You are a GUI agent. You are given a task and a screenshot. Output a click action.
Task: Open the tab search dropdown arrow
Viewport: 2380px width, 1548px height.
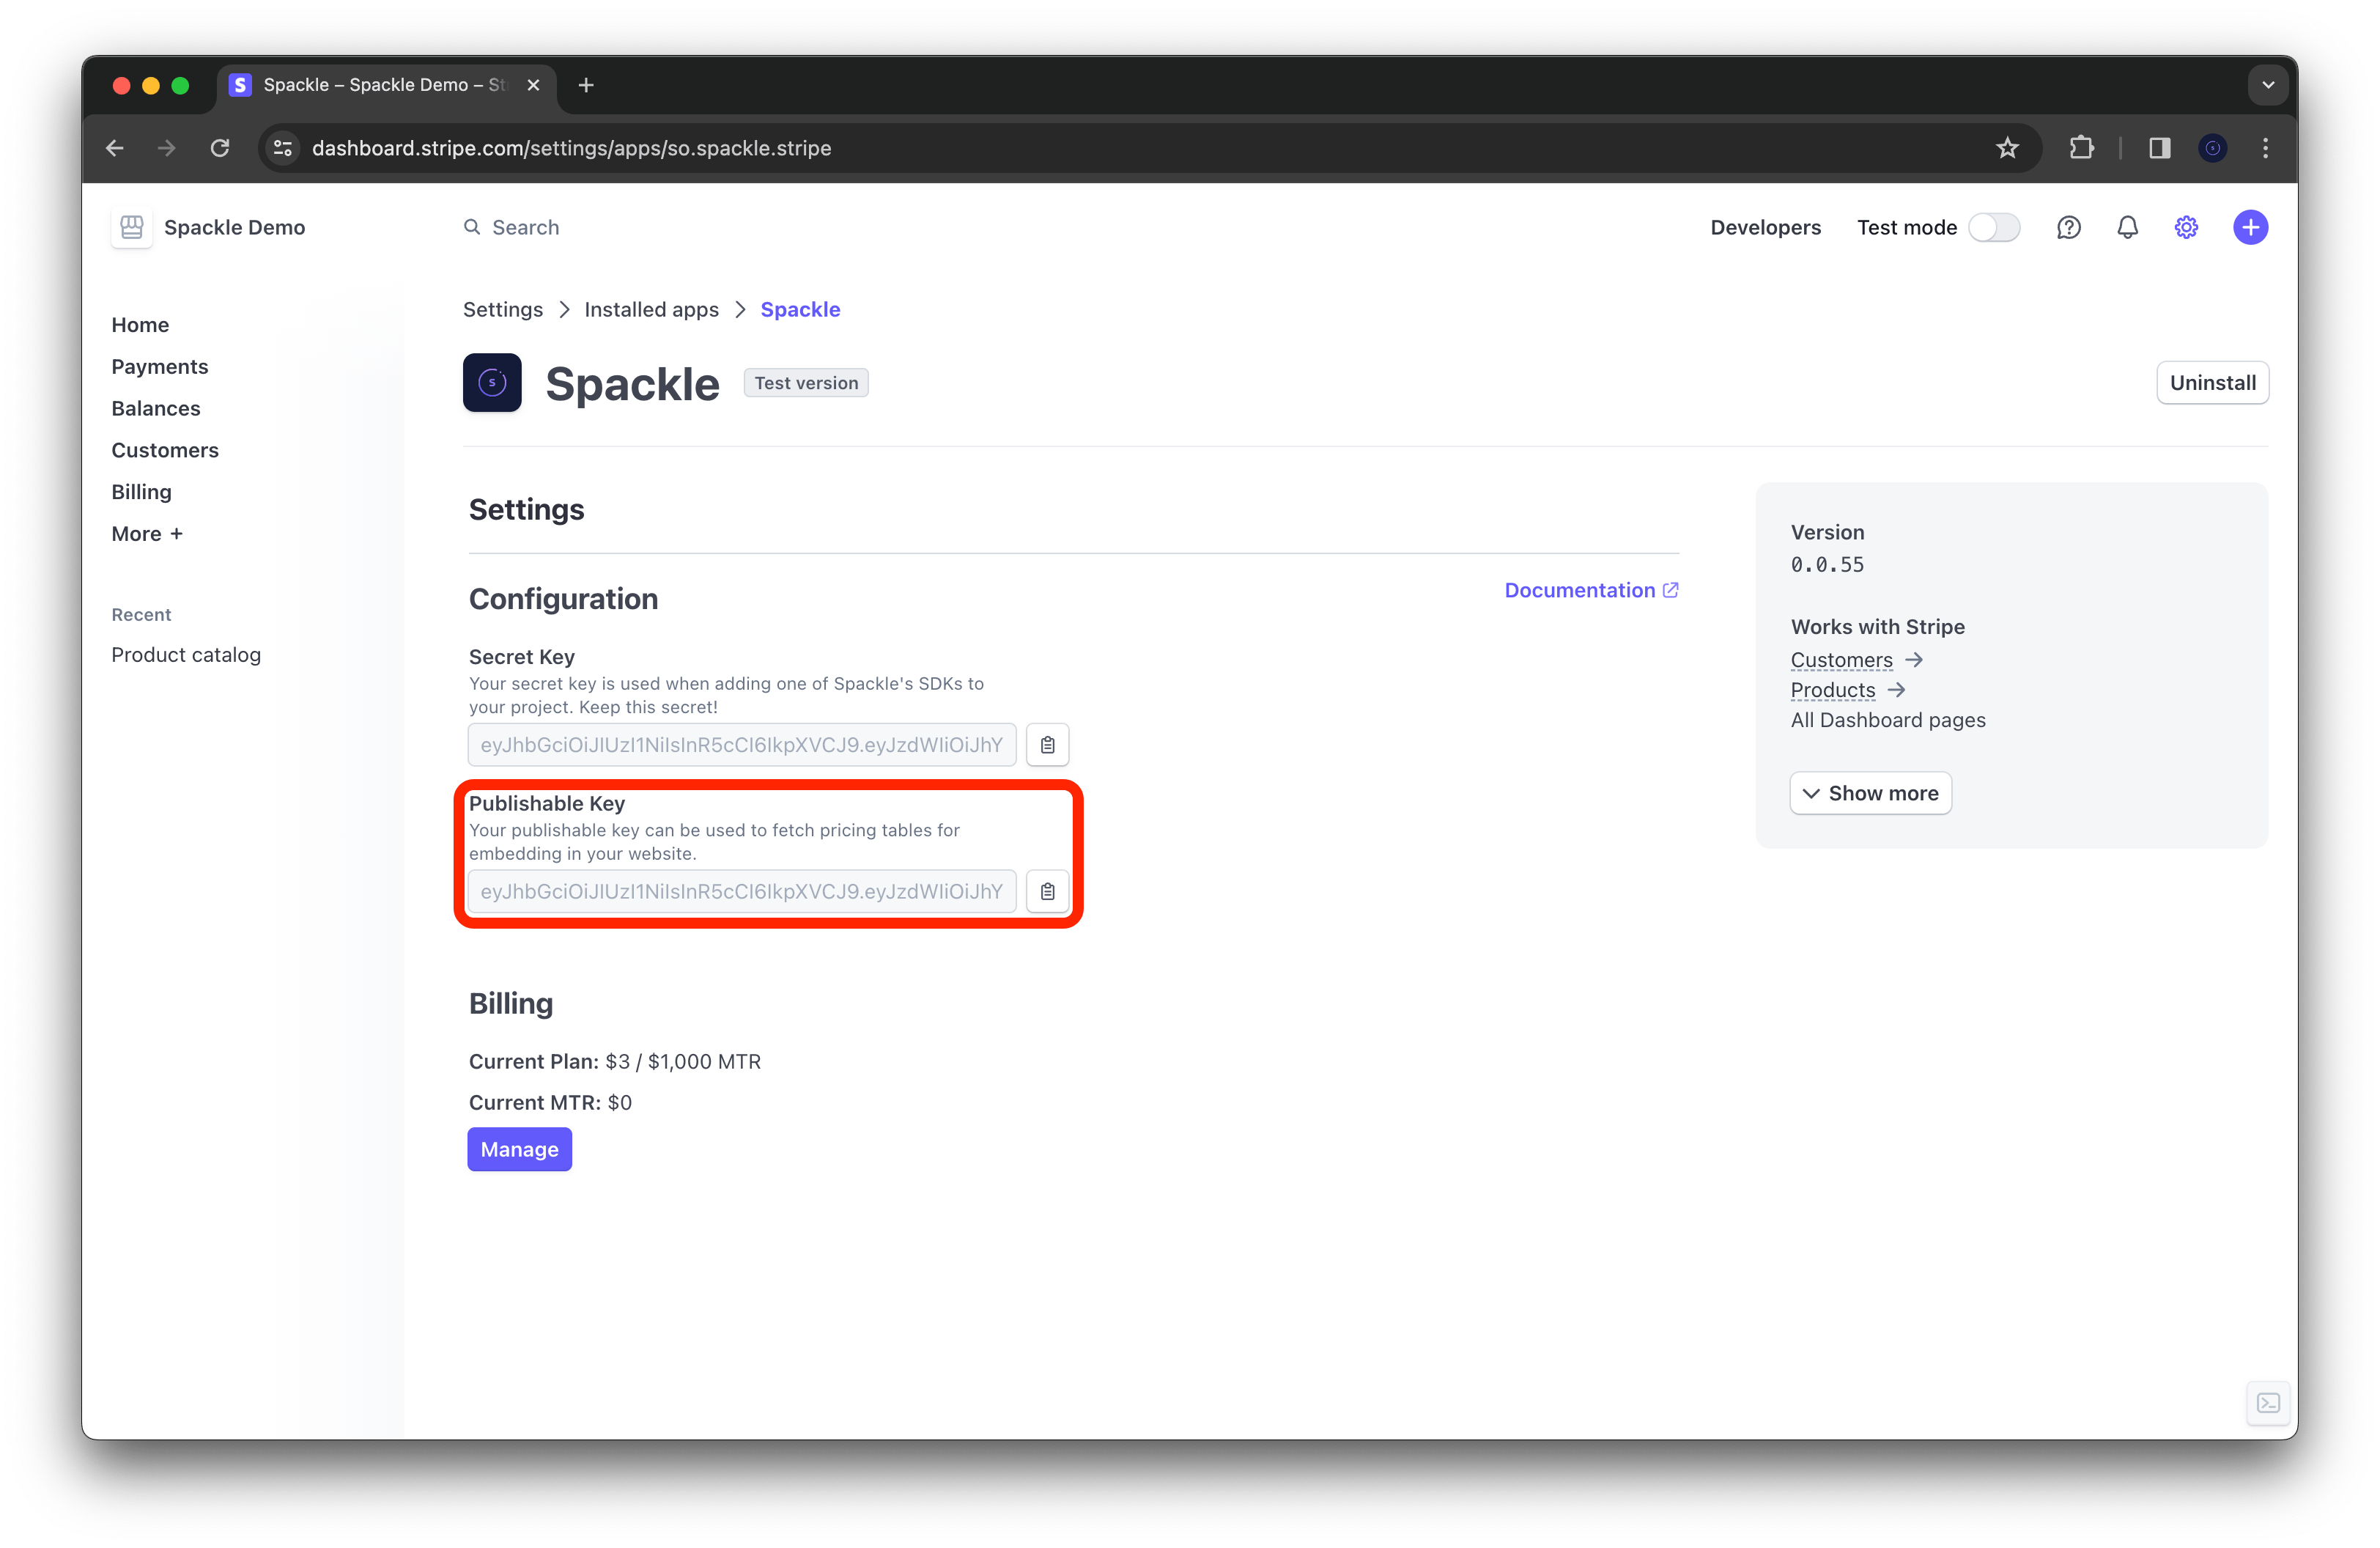[2267, 85]
